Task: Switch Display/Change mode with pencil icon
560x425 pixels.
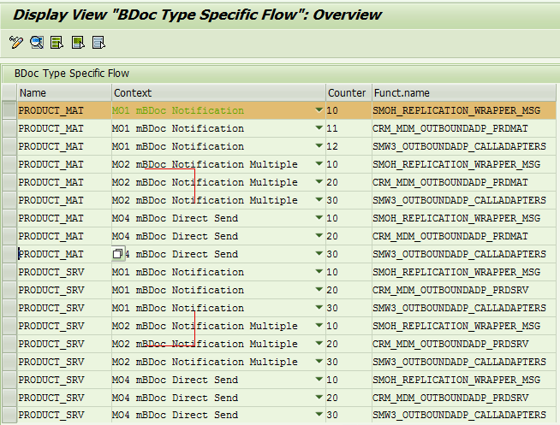Action: [15, 43]
